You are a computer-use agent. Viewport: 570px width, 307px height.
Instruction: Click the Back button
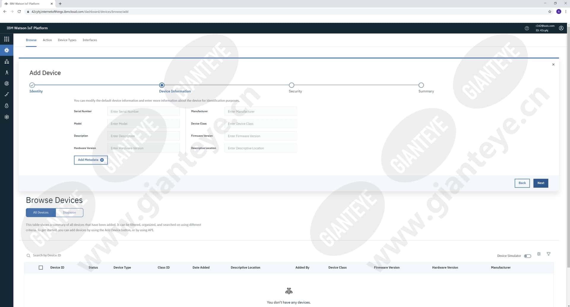(x=522, y=183)
